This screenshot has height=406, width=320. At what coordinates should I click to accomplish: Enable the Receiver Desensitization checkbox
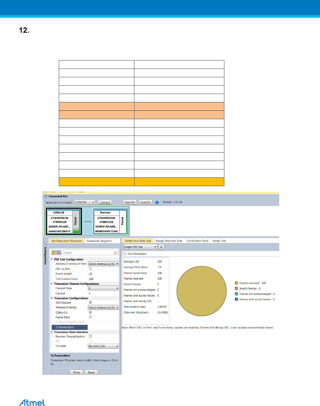(90, 336)
